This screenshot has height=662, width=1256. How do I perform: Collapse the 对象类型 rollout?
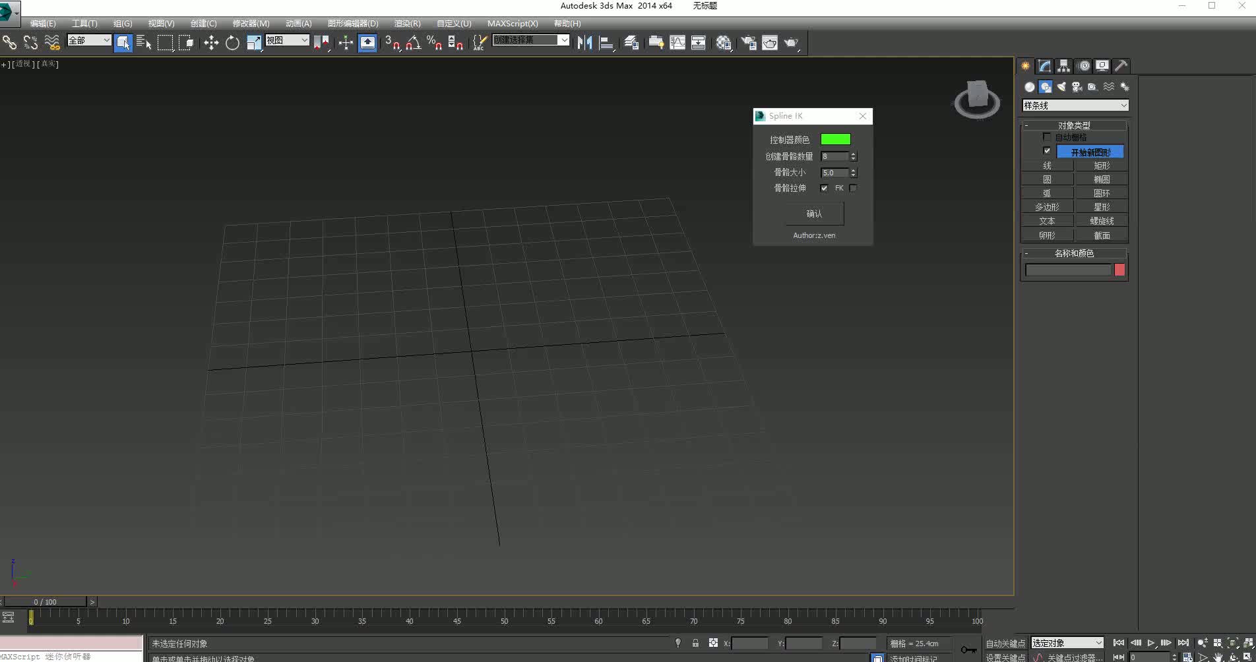tap(1075, 125)
